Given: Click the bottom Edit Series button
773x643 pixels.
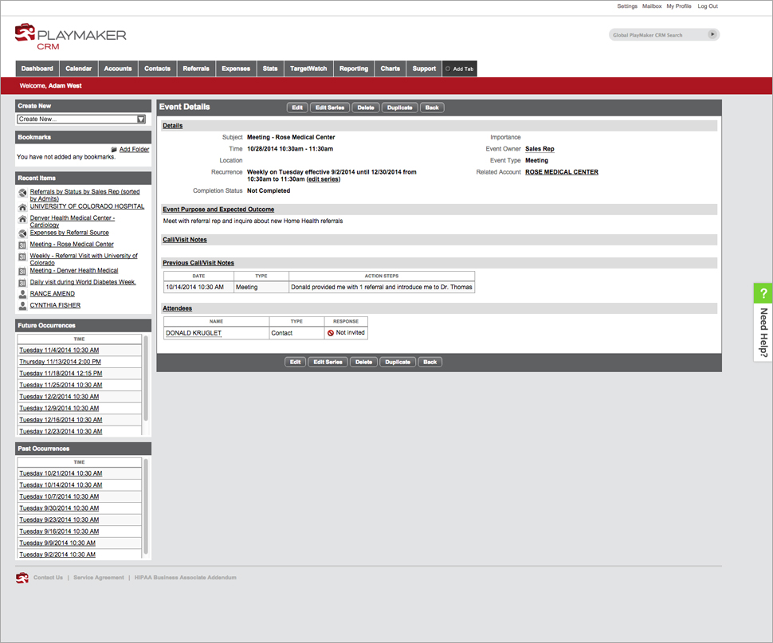Looking at the screenshot, I should 328,363.
